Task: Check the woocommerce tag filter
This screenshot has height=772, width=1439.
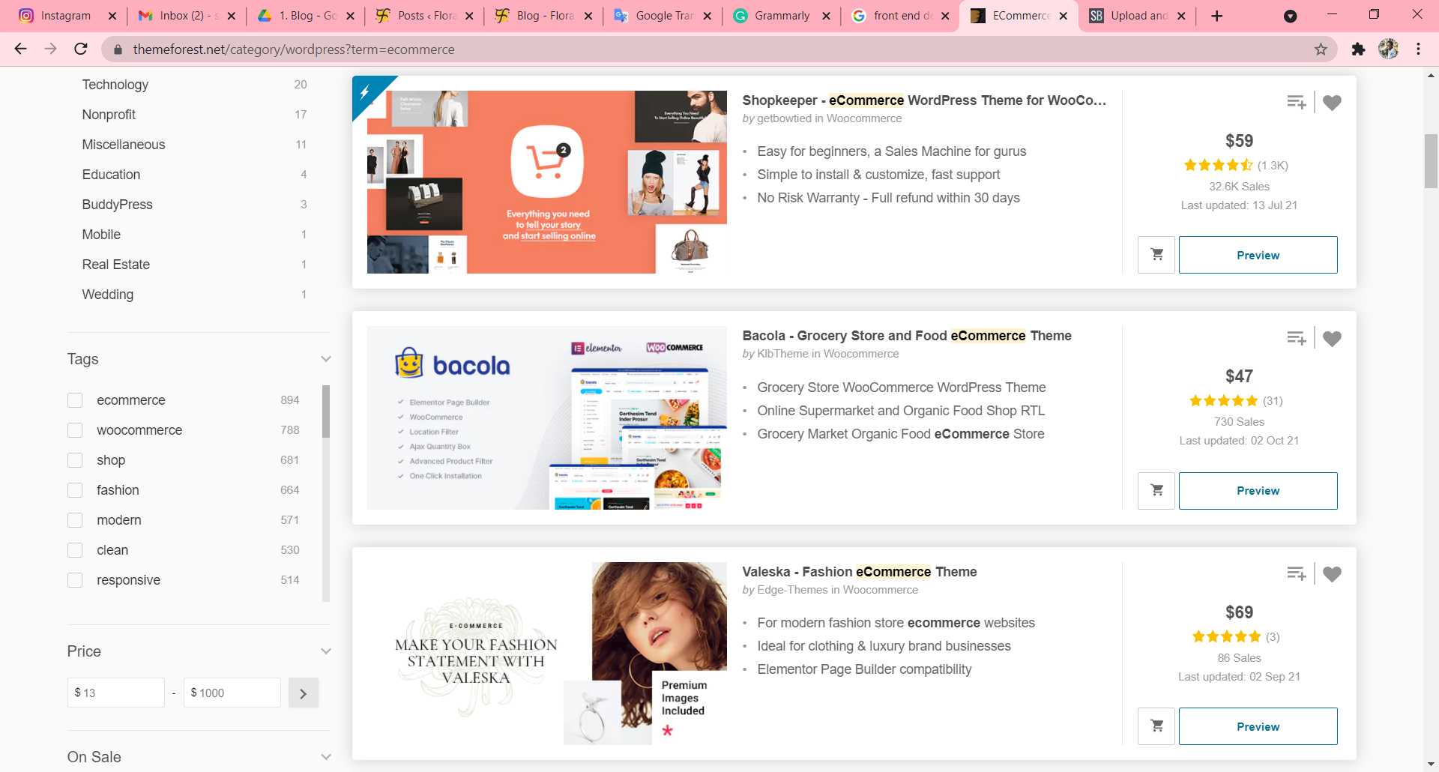Action: coord(75,430)
